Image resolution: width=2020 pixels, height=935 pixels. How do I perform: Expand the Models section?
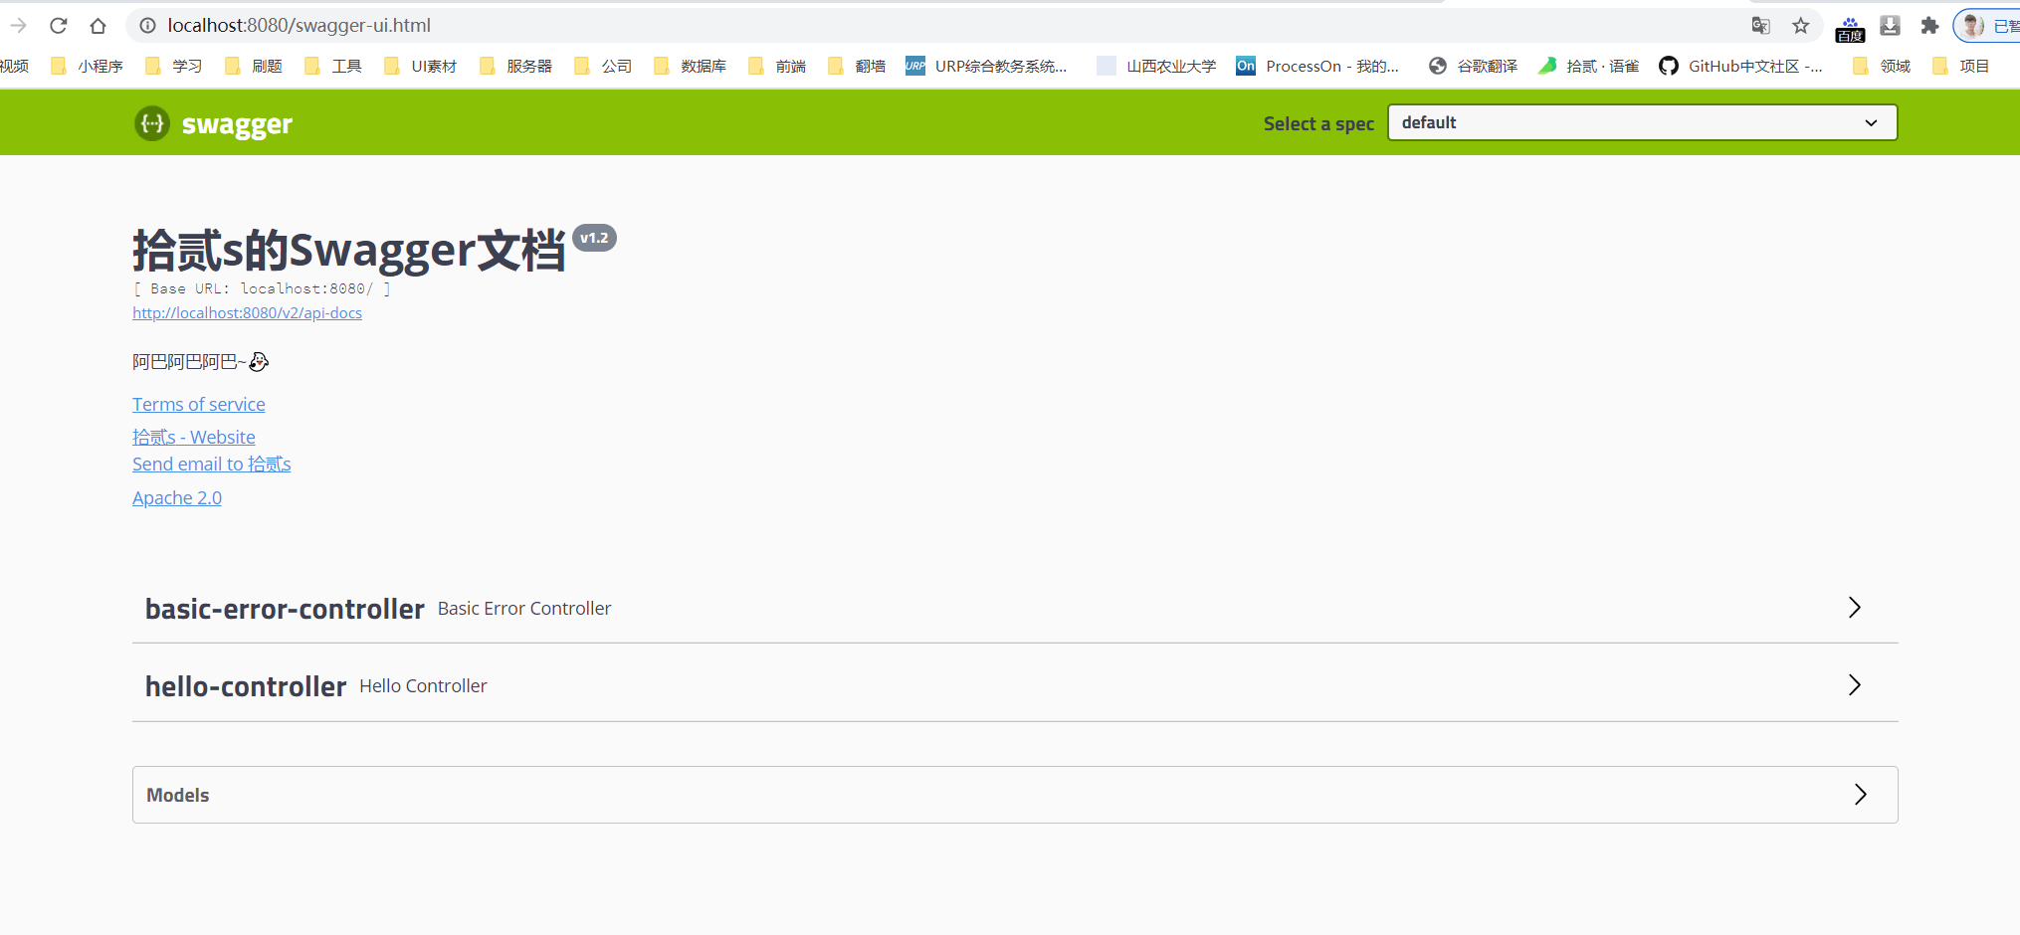pos(1015,795)
